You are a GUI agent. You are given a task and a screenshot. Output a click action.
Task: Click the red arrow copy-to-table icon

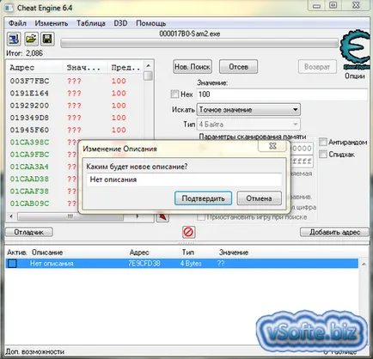tap(162, 217)
